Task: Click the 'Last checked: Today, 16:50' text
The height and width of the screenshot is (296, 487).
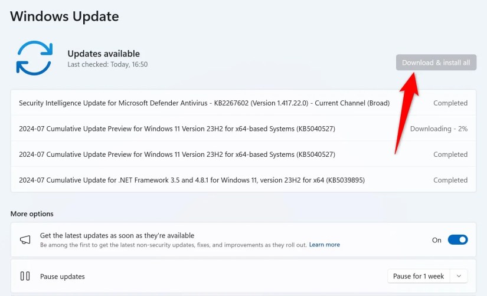Action: 107,64
